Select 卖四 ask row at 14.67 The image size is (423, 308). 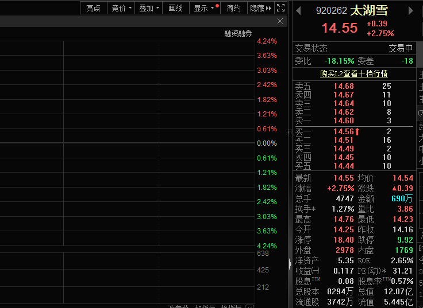(x=354, y=95)
